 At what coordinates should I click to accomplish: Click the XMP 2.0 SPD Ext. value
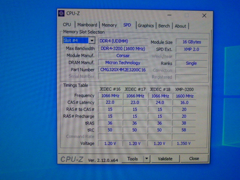(192, 49)
